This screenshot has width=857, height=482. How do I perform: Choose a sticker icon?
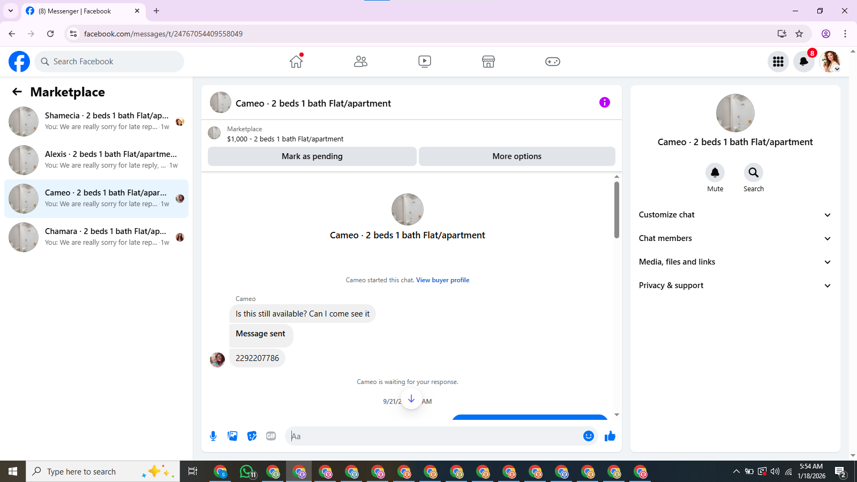pos(252,436)
